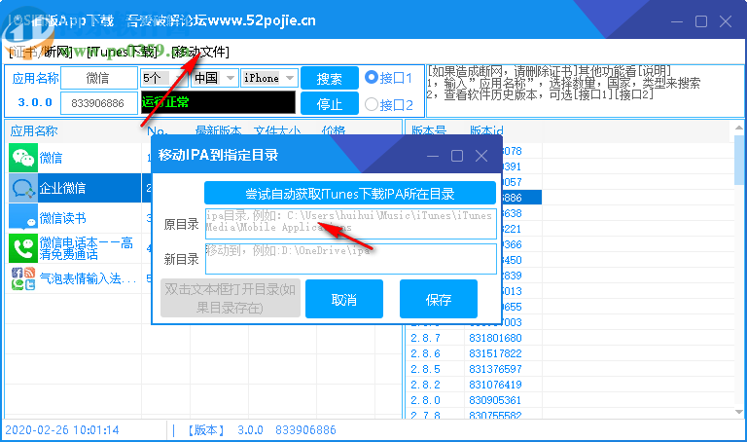Open the 证书/断网 menu

[41, 52]
